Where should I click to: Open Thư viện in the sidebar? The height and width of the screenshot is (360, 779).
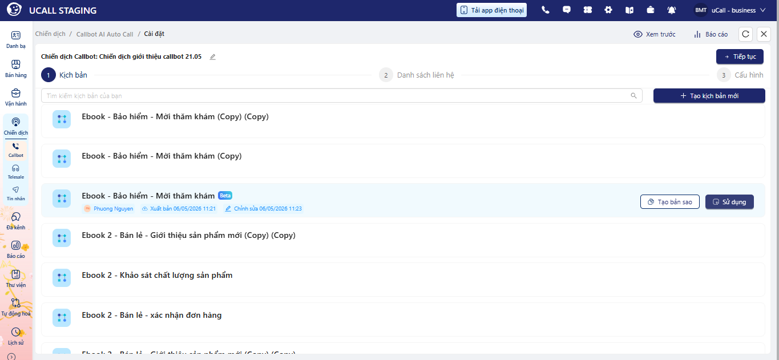pos(16,279)
